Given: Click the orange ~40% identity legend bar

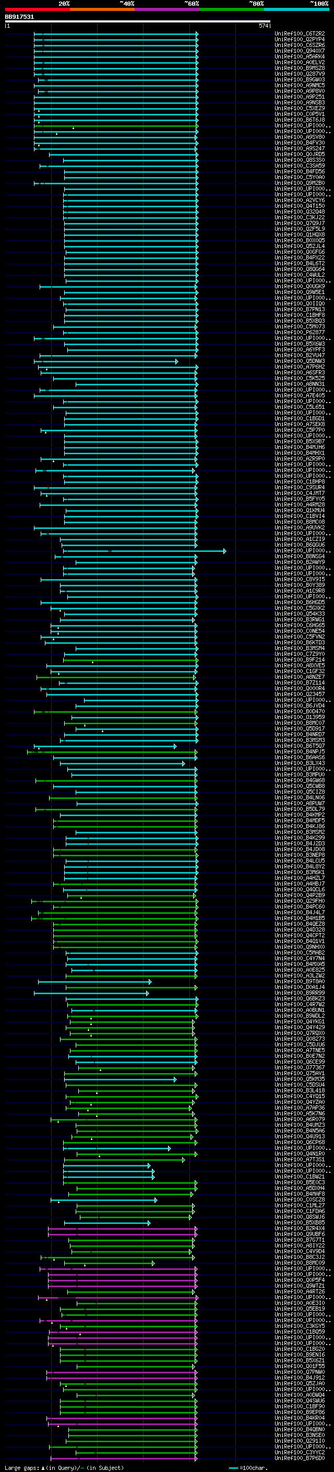Looking at the screenshot, I should click(x=102, y=9).
